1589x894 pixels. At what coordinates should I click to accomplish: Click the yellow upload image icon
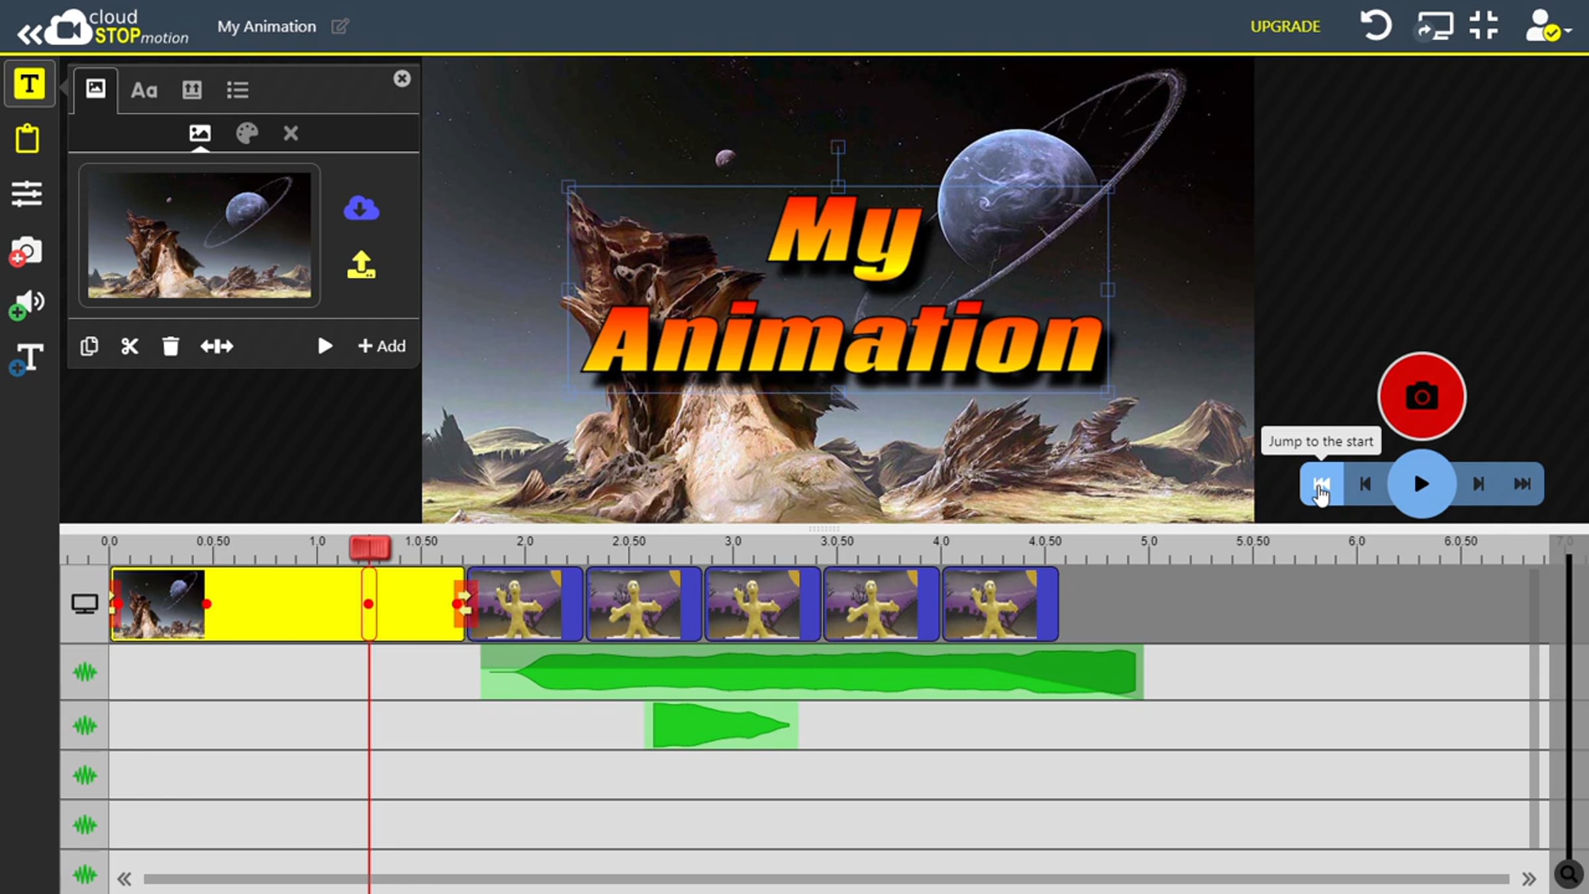(361, 265)
